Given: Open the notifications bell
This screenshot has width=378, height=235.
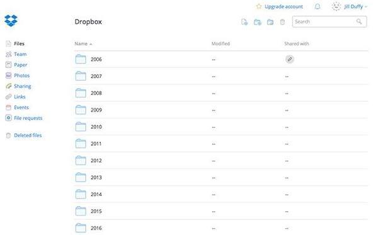Looking at the screenshot, I should coord(318,6).
